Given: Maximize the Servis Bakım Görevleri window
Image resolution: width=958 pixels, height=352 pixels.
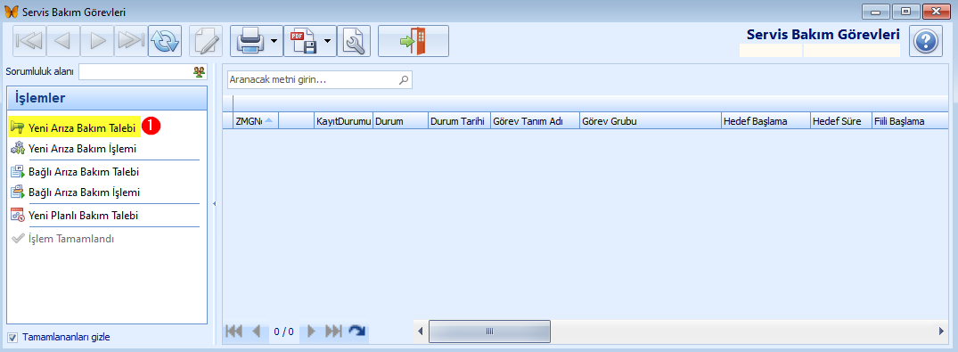Looking at the screenshot, I should (x=906, y=12).
